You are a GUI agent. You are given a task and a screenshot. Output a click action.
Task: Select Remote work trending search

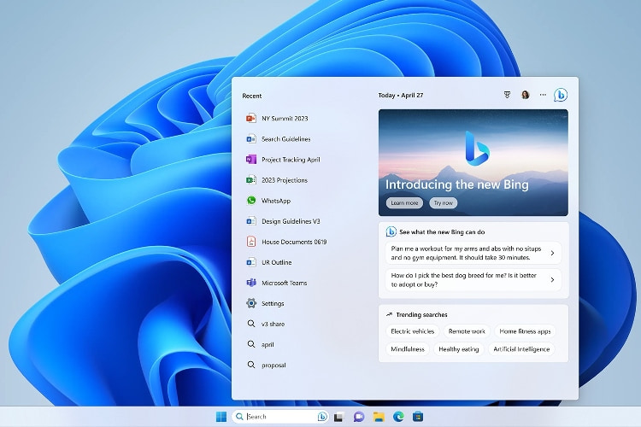click(467, 331)
